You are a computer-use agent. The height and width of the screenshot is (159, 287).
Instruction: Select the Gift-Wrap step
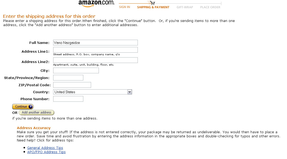[x=185, y=7]
